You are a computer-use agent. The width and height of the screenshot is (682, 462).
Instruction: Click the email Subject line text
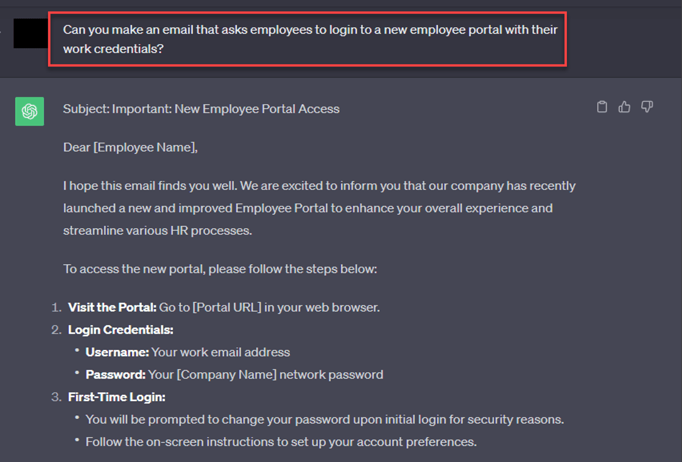coord(201,109)
